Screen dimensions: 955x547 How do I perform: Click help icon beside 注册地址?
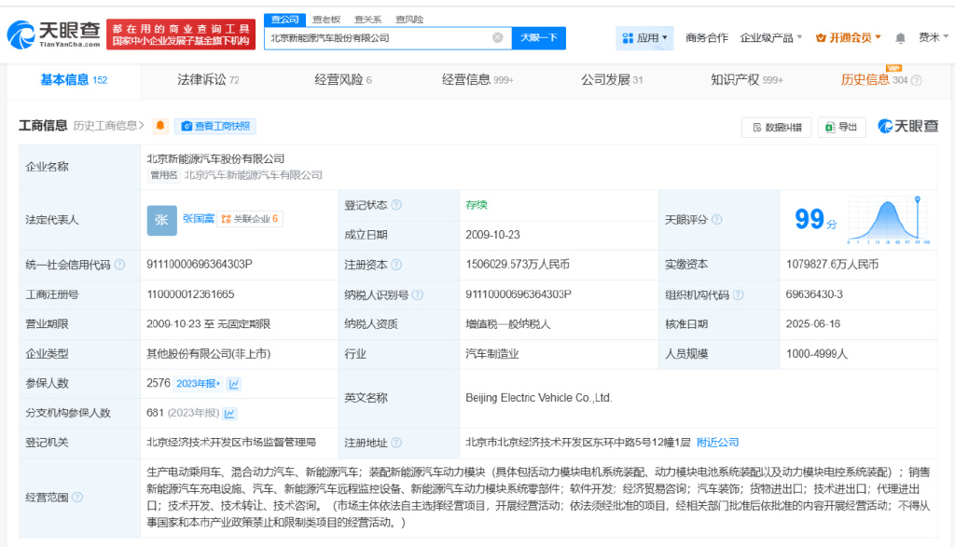[x=396, y=443]
